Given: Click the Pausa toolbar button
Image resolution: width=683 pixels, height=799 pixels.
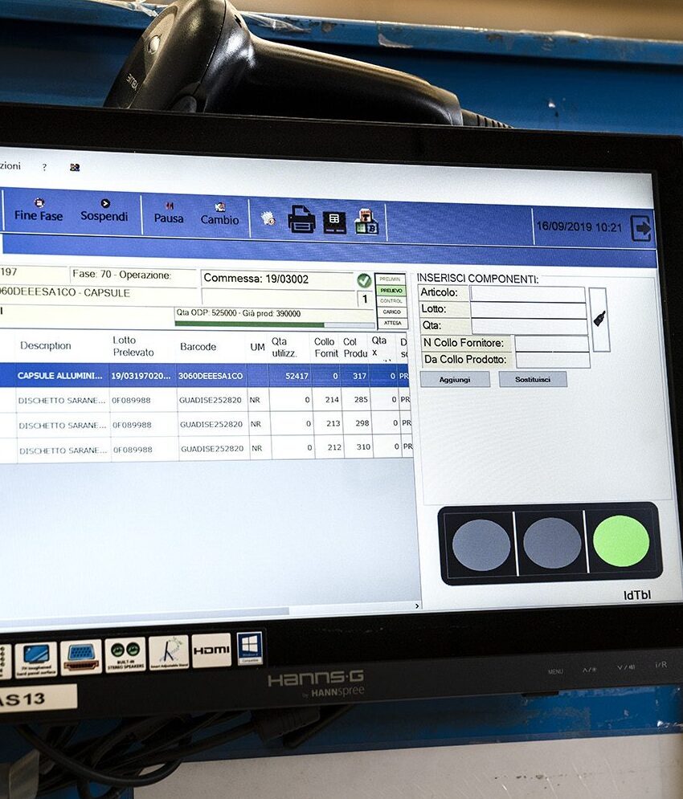Looking at the screenshot, I should [x=169, y=212].
